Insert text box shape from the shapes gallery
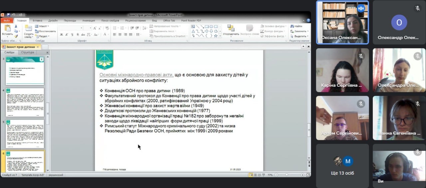Image resolution: width=426 pixels, height=188 pixels. [193, 27]
